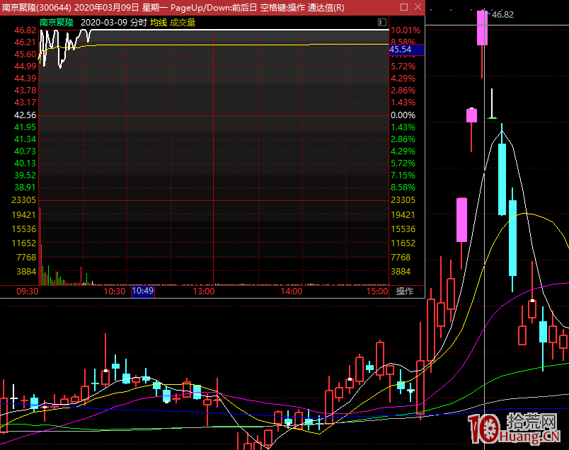Click the 13:00 label on time axis
This screenshot has width=569, height=450.
point(204,291)
